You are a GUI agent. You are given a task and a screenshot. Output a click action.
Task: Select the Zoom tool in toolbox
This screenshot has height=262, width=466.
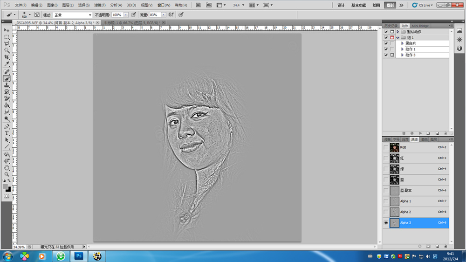7,174
